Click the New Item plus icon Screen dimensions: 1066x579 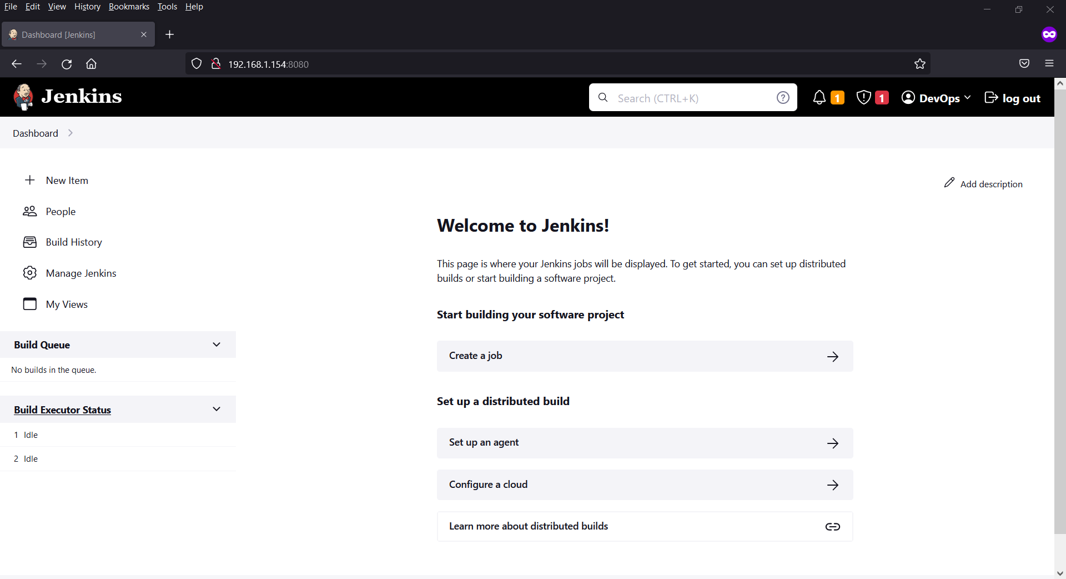click(30, 180)
